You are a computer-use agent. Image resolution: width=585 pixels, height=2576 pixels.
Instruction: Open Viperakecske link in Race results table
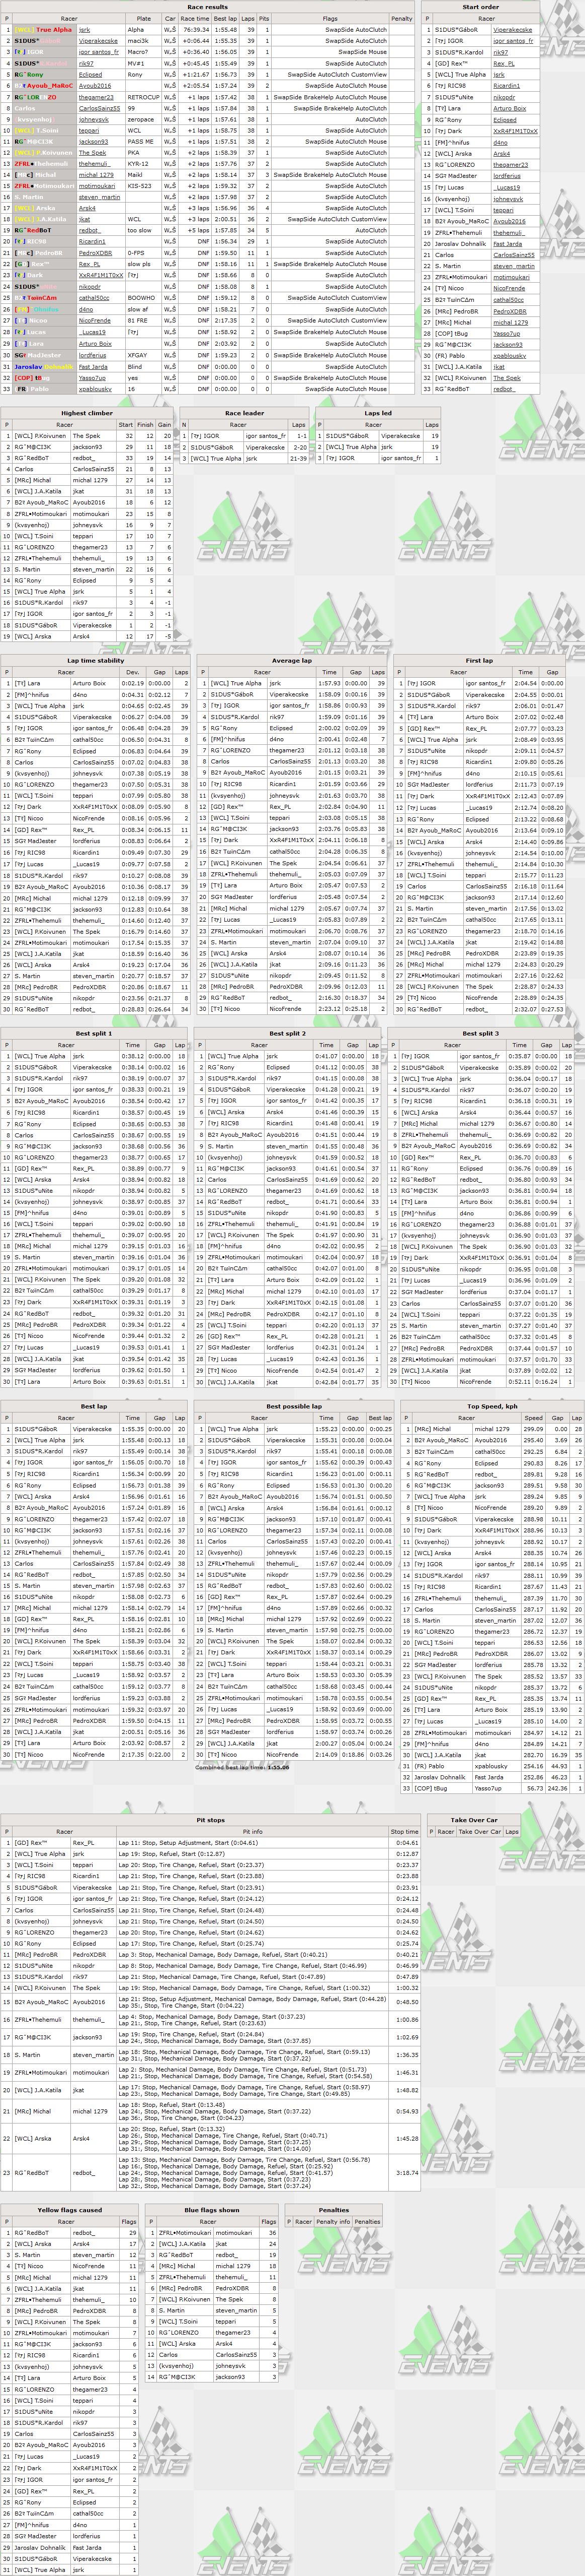click(98, 41)
